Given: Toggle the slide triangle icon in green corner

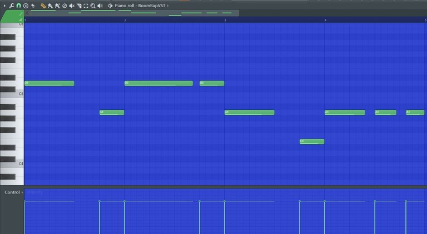Looking at the screenshot, I should click(x=21, y=19).
